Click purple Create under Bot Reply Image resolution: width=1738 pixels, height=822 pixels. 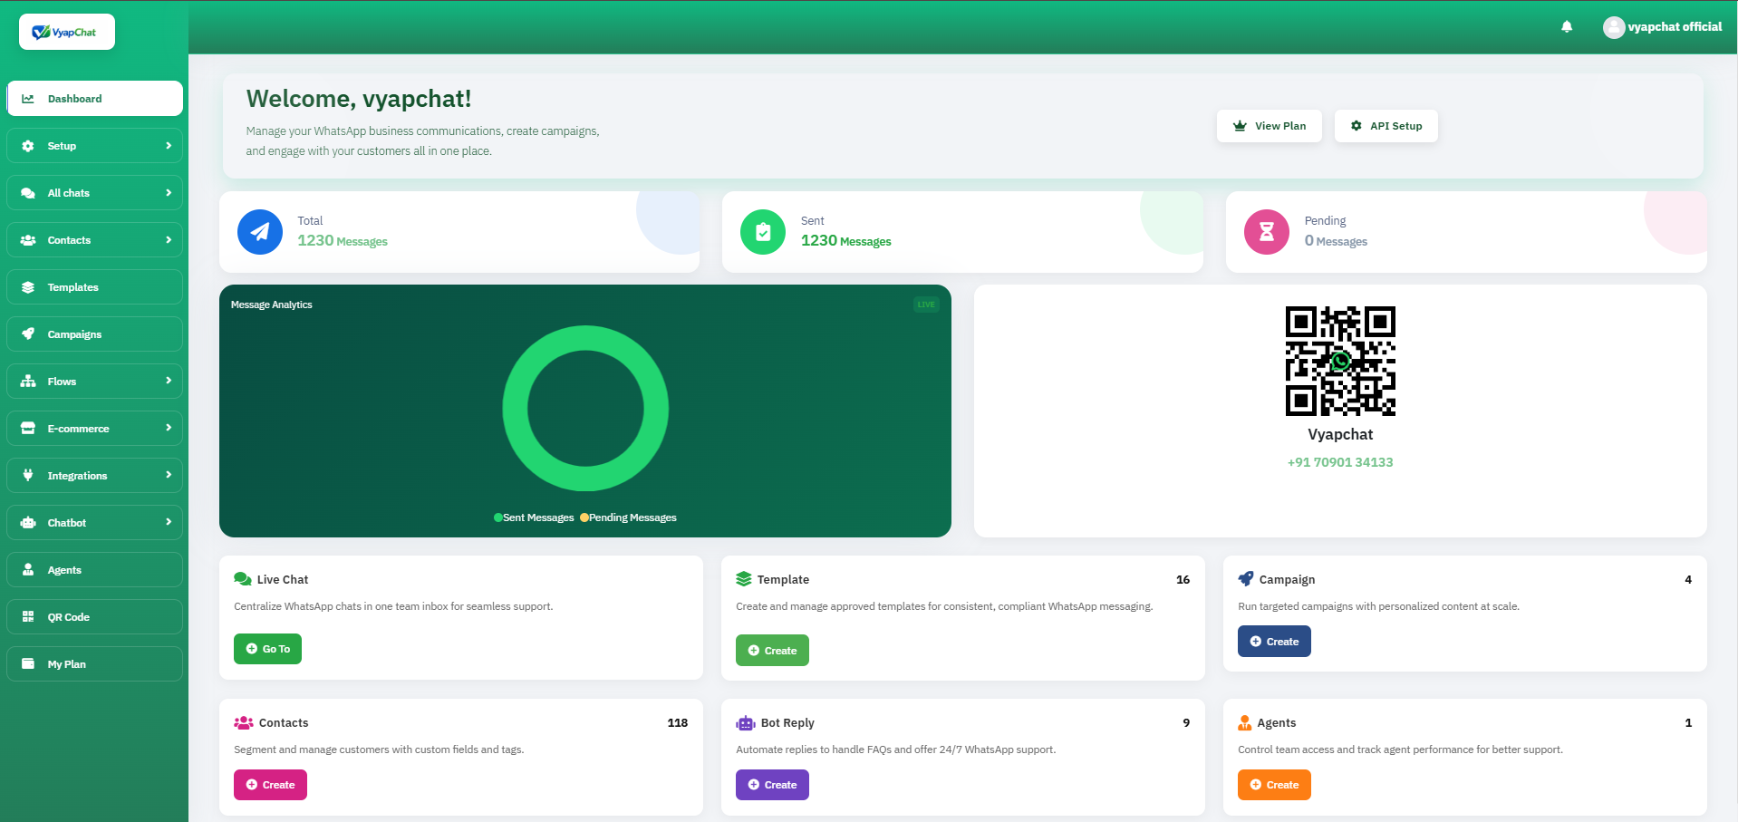point(772,785)
